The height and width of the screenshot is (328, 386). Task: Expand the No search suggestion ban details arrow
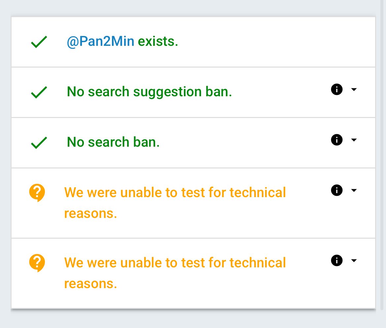point(354,89)
